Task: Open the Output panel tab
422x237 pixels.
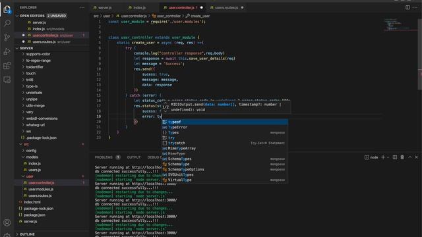Action: 133,157
